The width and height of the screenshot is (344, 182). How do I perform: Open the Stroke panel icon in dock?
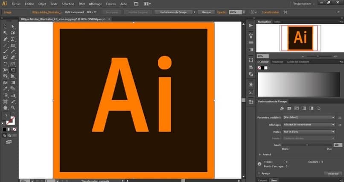tap(251, 43)
